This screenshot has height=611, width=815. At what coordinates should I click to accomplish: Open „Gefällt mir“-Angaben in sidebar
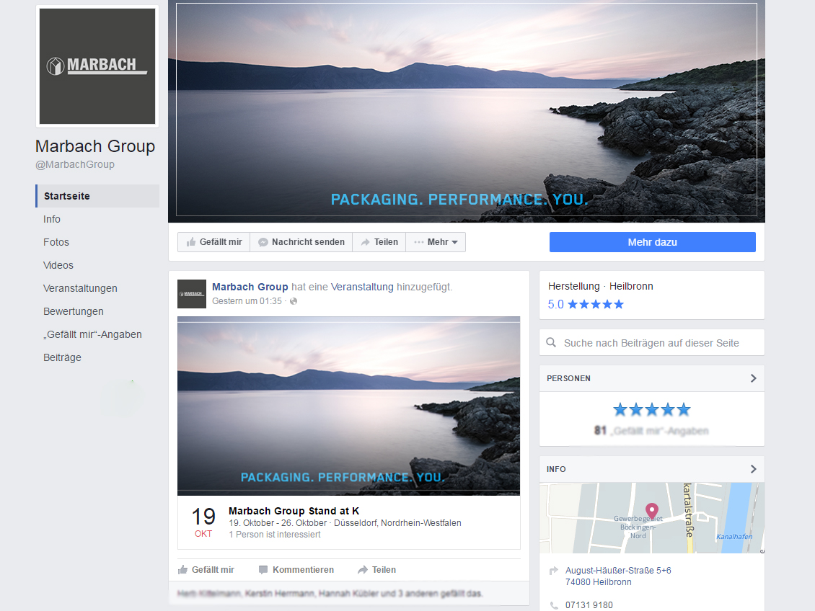pos(92,334)
